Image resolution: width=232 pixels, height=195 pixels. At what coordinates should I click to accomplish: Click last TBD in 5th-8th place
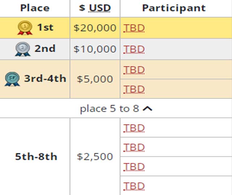pyautogui.click(x=134, y=186)
